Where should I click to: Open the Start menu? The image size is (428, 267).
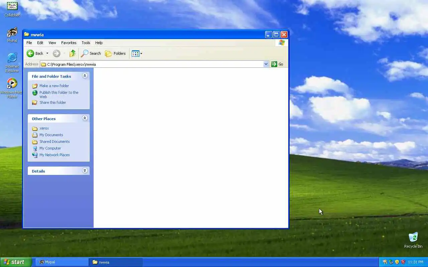pyautogui.click(x=16, y=262)
